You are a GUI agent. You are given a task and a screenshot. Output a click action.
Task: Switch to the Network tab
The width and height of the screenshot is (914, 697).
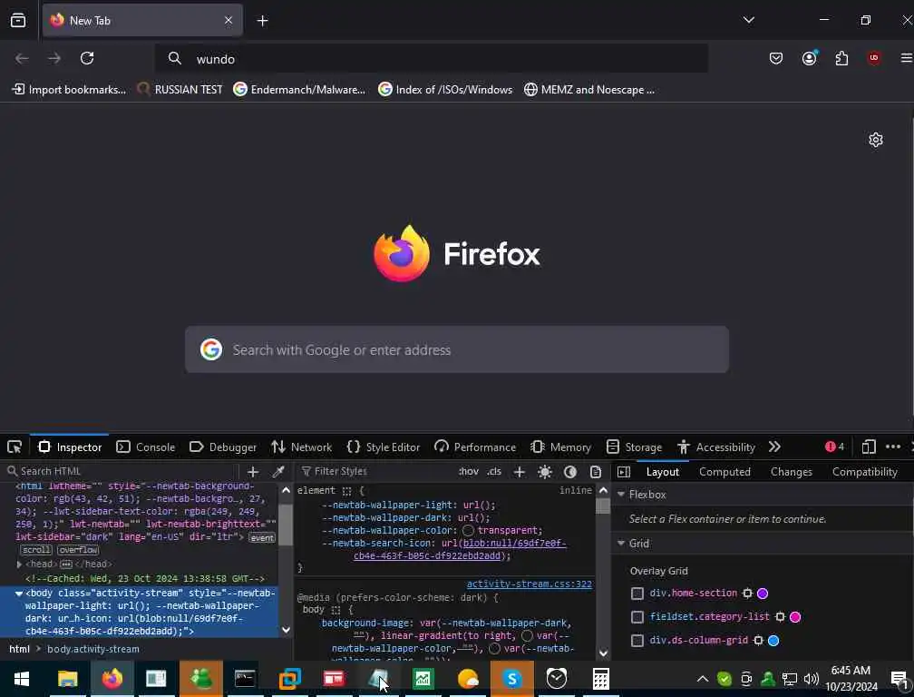click(x=301, y=447)
